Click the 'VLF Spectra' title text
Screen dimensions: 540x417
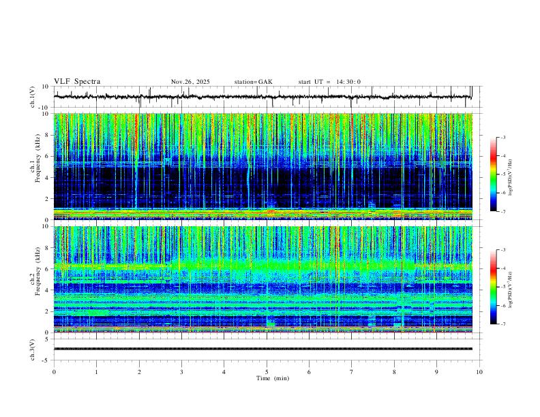[x=77, y=82]
